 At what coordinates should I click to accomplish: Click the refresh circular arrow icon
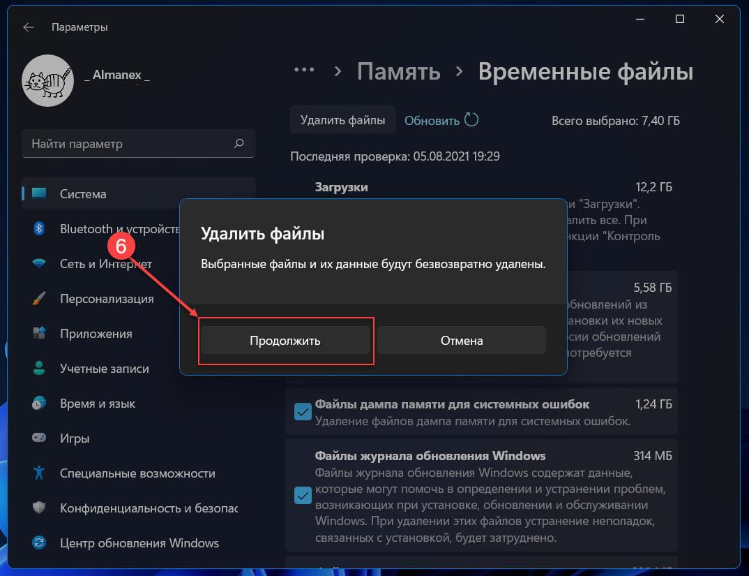pyautogui.click(x=471, y=119)
